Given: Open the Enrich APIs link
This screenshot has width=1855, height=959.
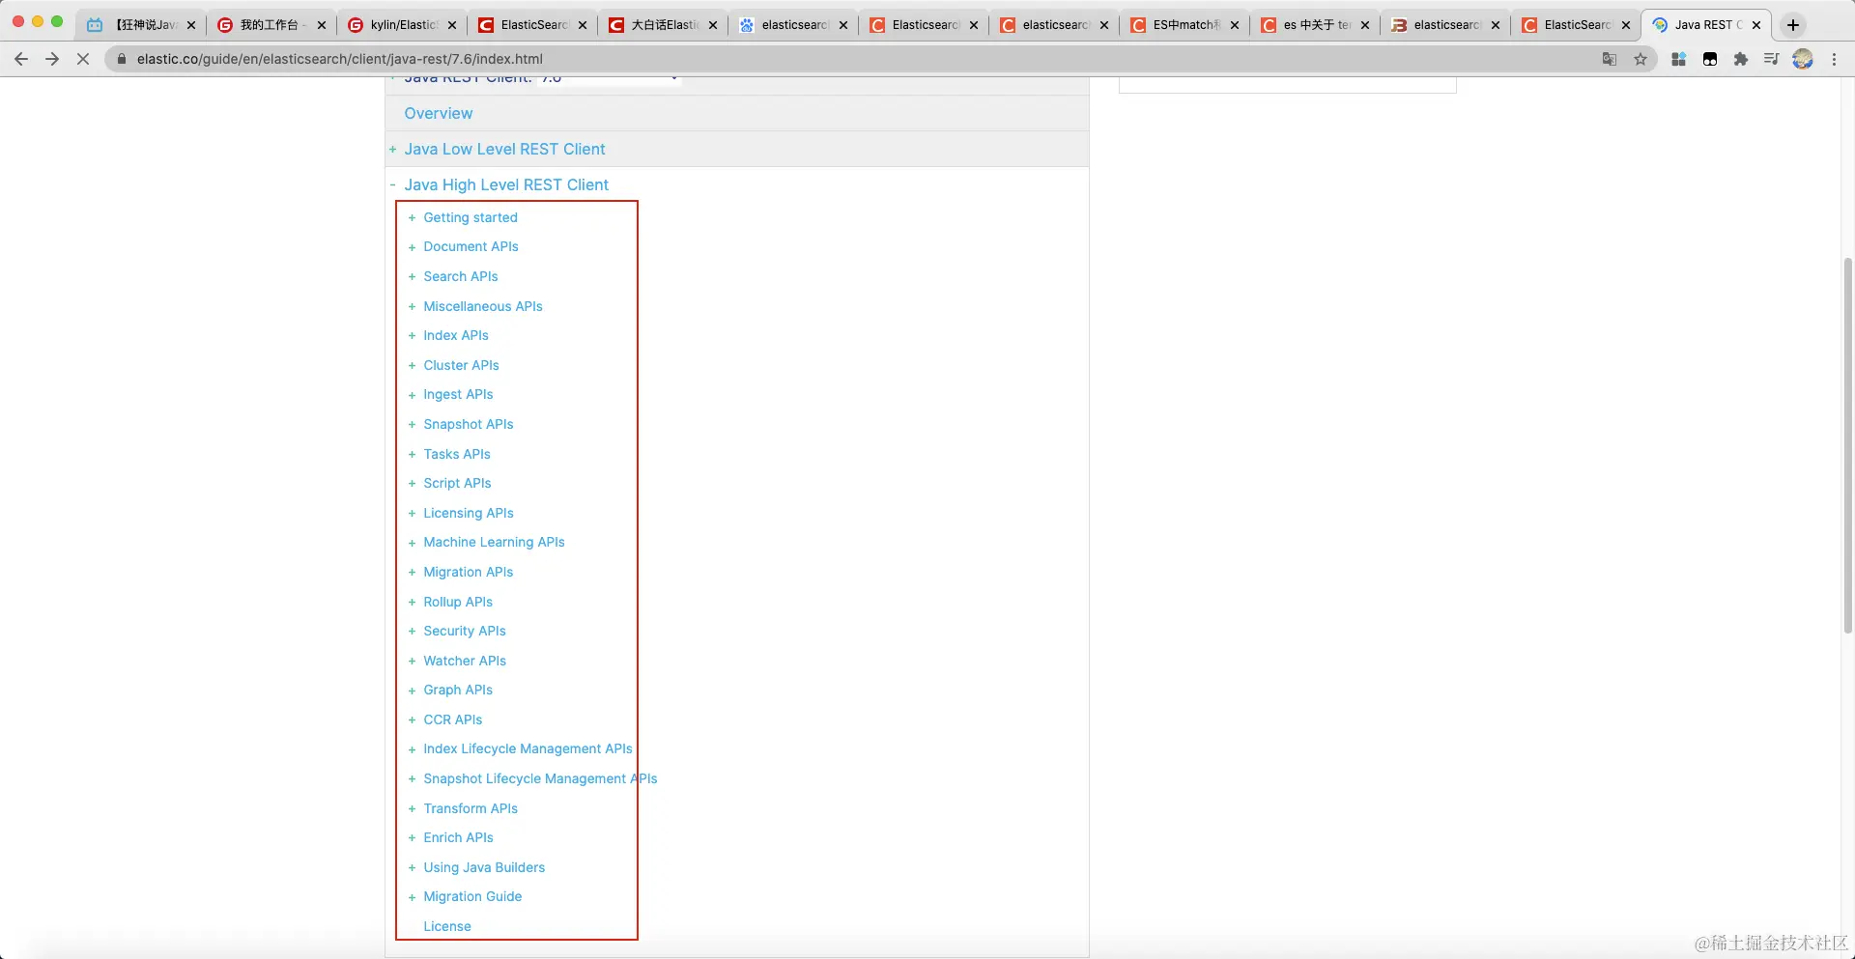Looking at the screenshot, I should (458, 837).
